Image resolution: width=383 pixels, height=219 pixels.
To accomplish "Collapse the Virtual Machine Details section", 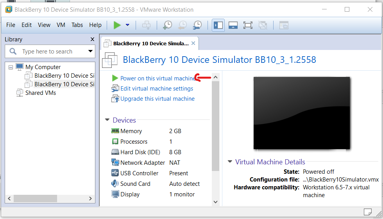I will point(230,162).
